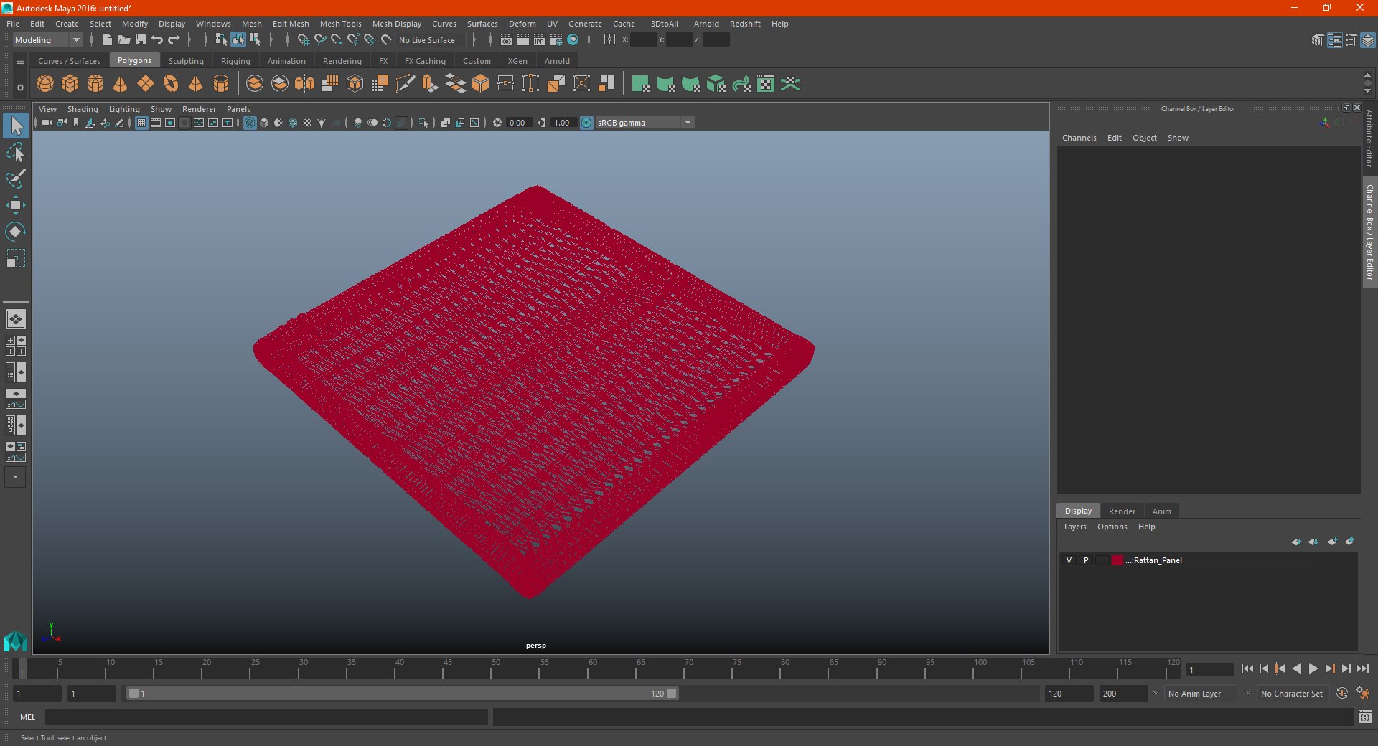Select the Rotate tool in the toolbox
The height and width of the screenshot is (746, 1378).
[x=15, y=232]
